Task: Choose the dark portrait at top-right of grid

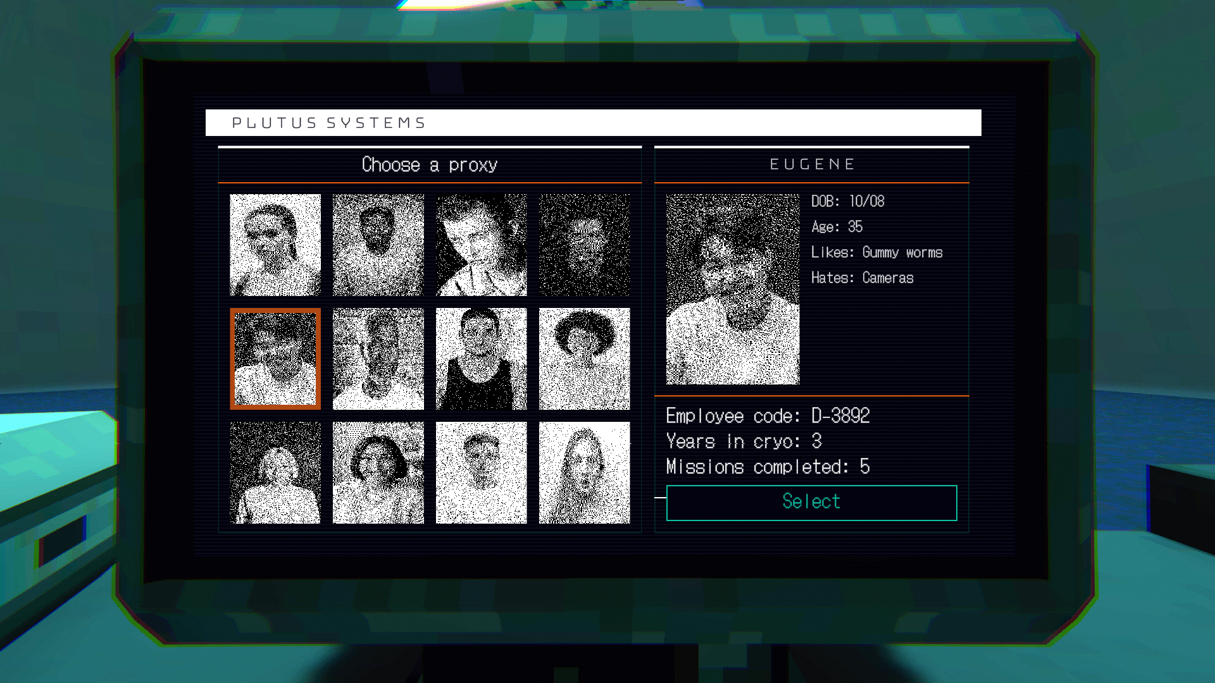Action: click(x=584, y=245)
